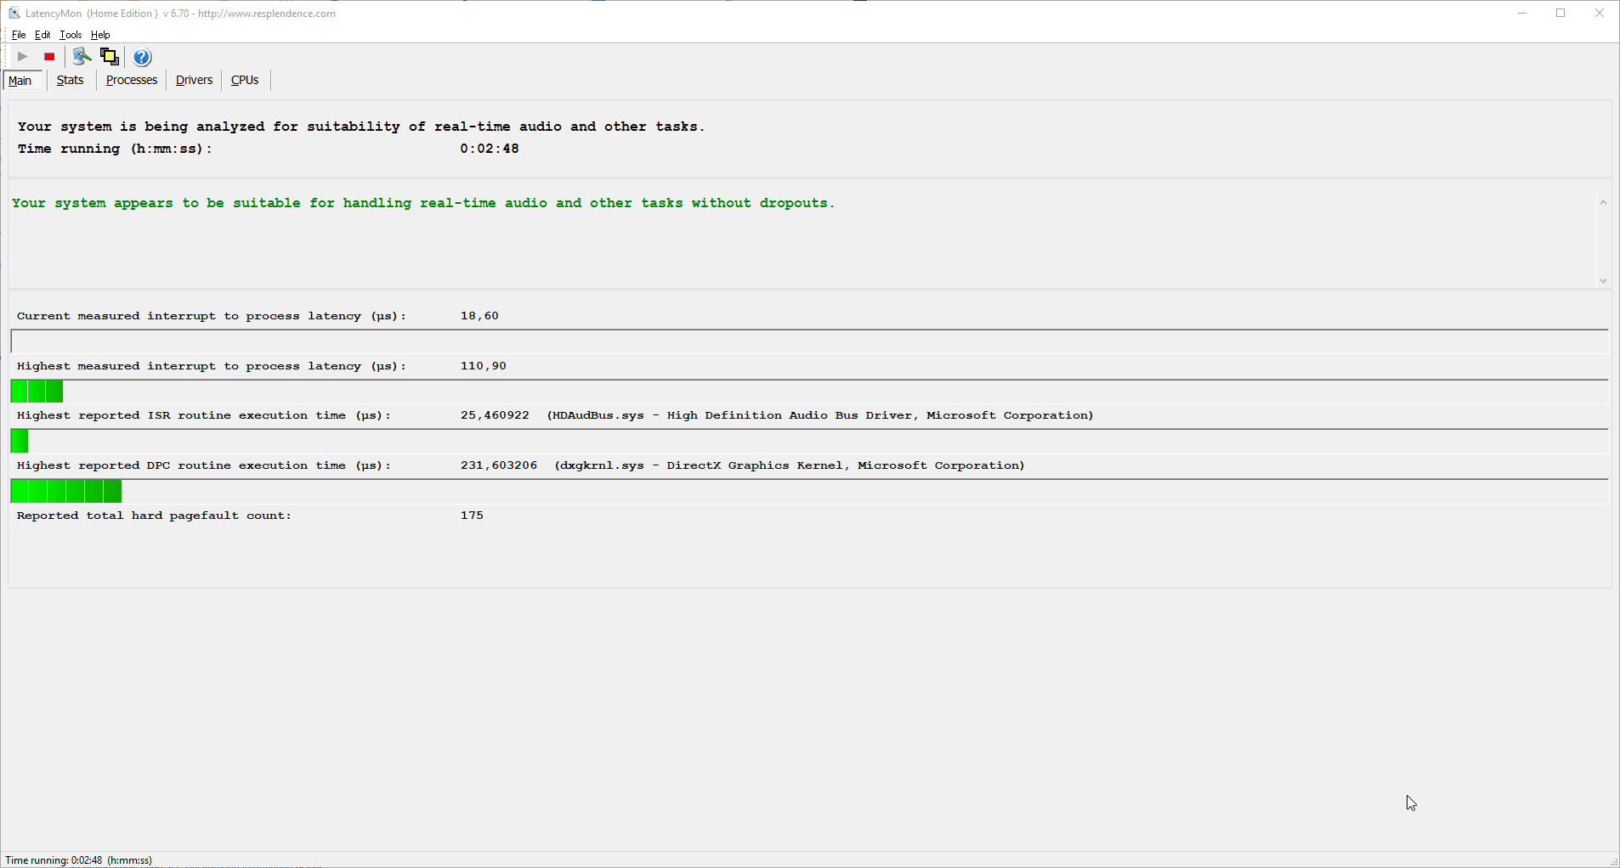The width and height of the screenshot is (1620, 868).
Task: Switch to the Stats tab
Action: coord(70,80)
